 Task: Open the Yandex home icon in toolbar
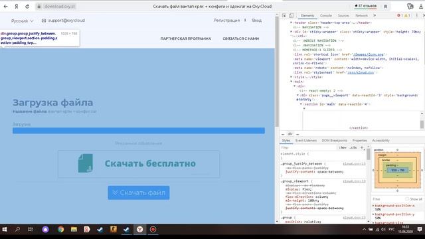click(x=16, y=7)
